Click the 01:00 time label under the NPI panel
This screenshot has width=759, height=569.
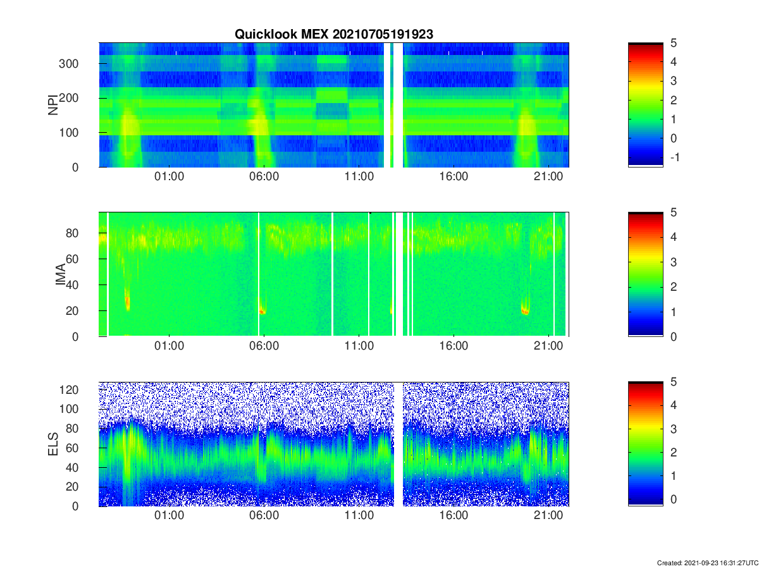[169, 176]
